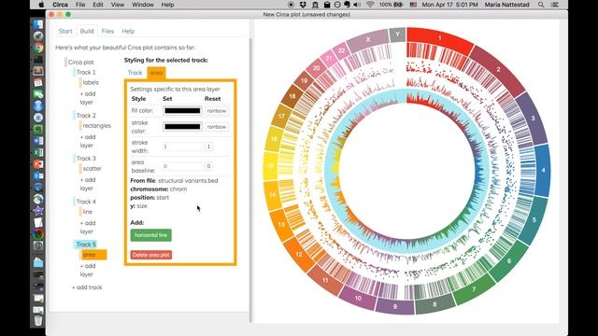The width and height of the screenshot is (598, 336).
Task: Add a horizontal line
Action: pyautogui.click(x=151, y=235)
